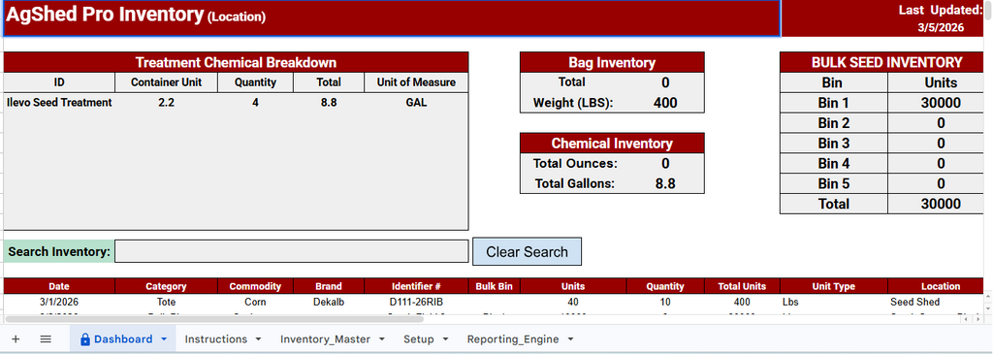Select the Bin 1 row label

pos(833,103)
